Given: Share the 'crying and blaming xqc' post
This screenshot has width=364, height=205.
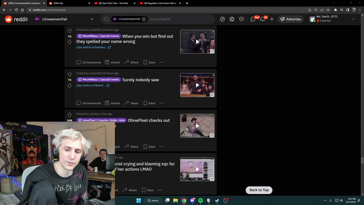Looking at the screenshot, I should 130,190.
